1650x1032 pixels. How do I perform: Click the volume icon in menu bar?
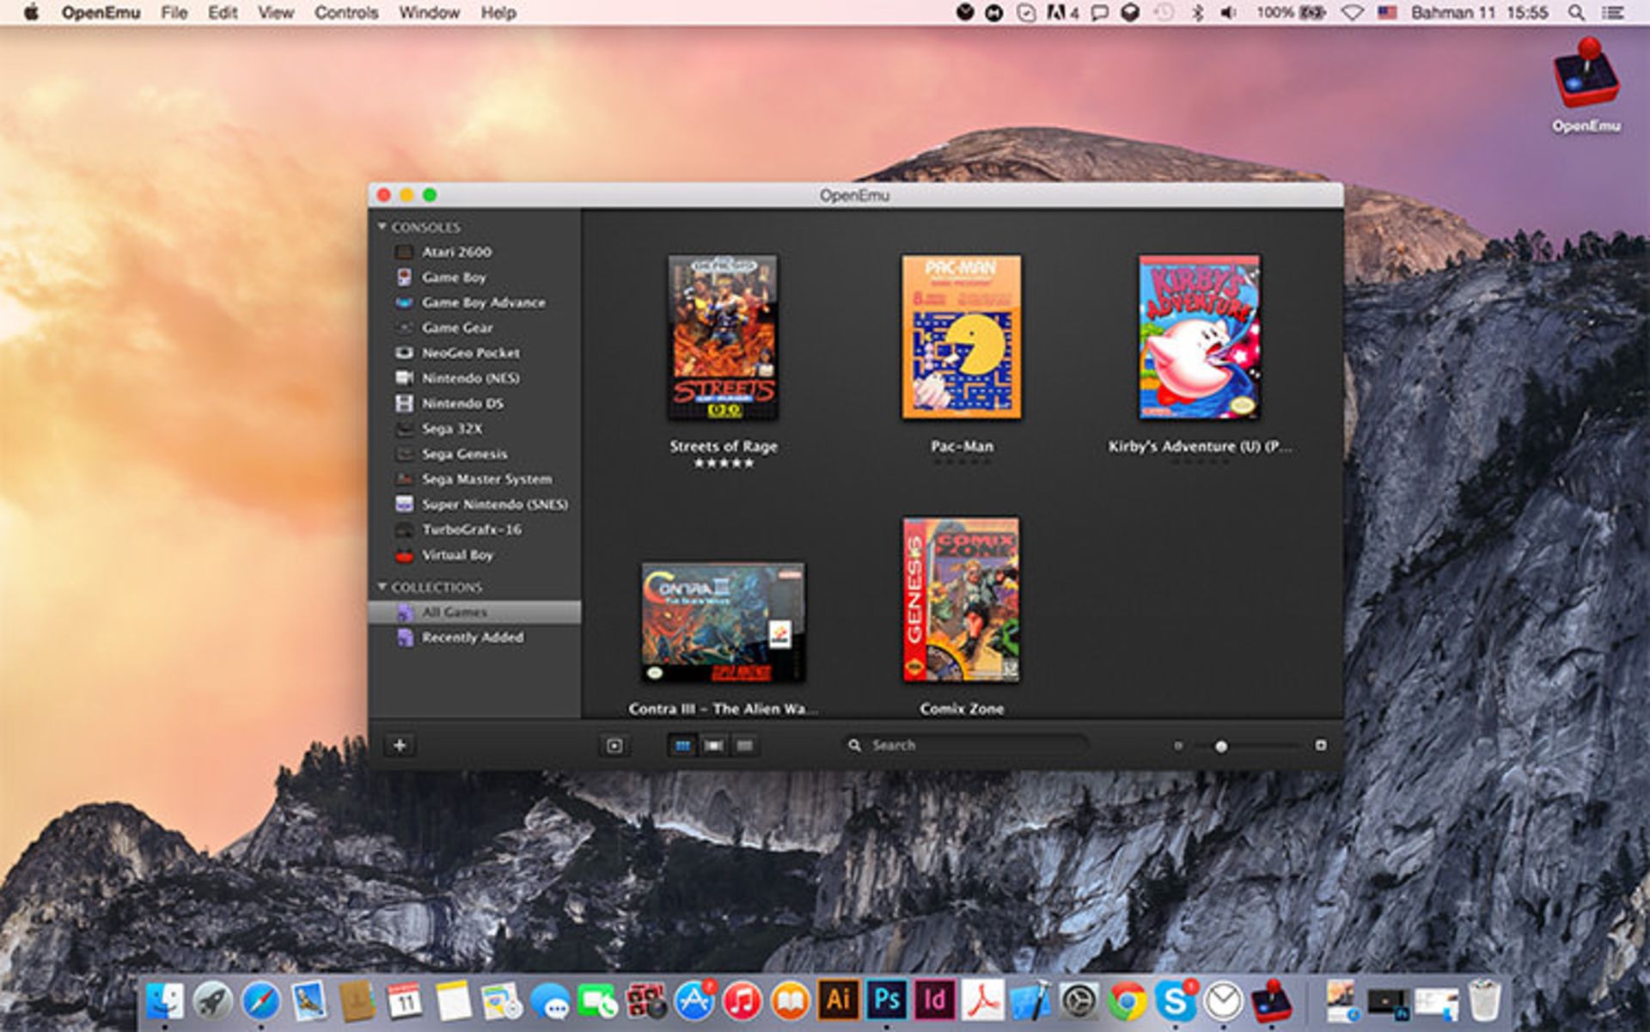tap(1229, 13)
